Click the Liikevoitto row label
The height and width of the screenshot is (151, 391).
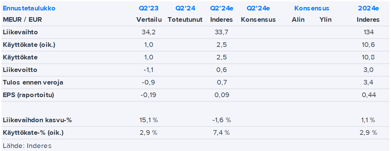coord(20,70)
